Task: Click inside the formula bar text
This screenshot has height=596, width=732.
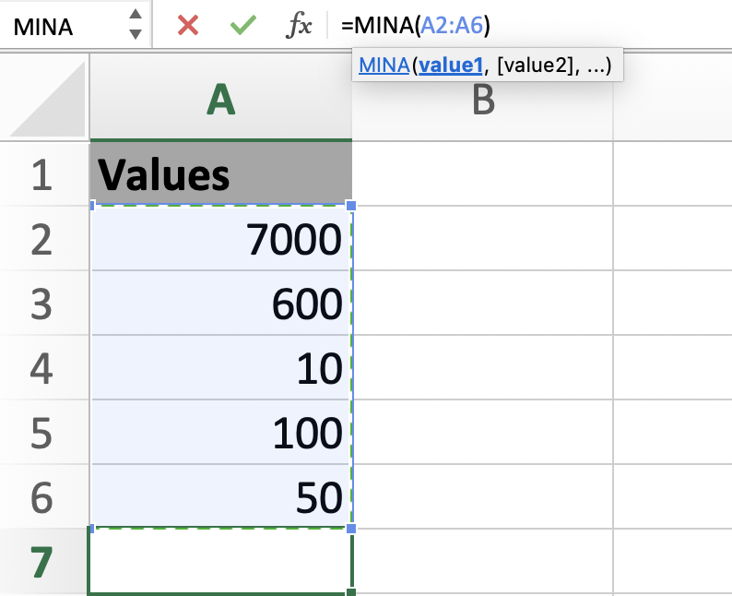Action: coord(553,26)
